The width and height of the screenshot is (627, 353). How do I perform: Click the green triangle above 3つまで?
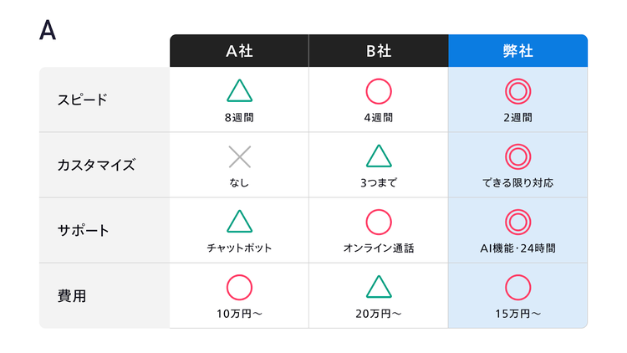coord(379,156)
